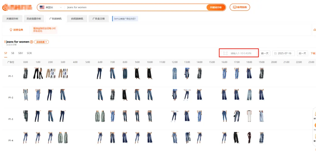316x151 pixels.
Task: Click the US flag icon
Action: [42, 7]
